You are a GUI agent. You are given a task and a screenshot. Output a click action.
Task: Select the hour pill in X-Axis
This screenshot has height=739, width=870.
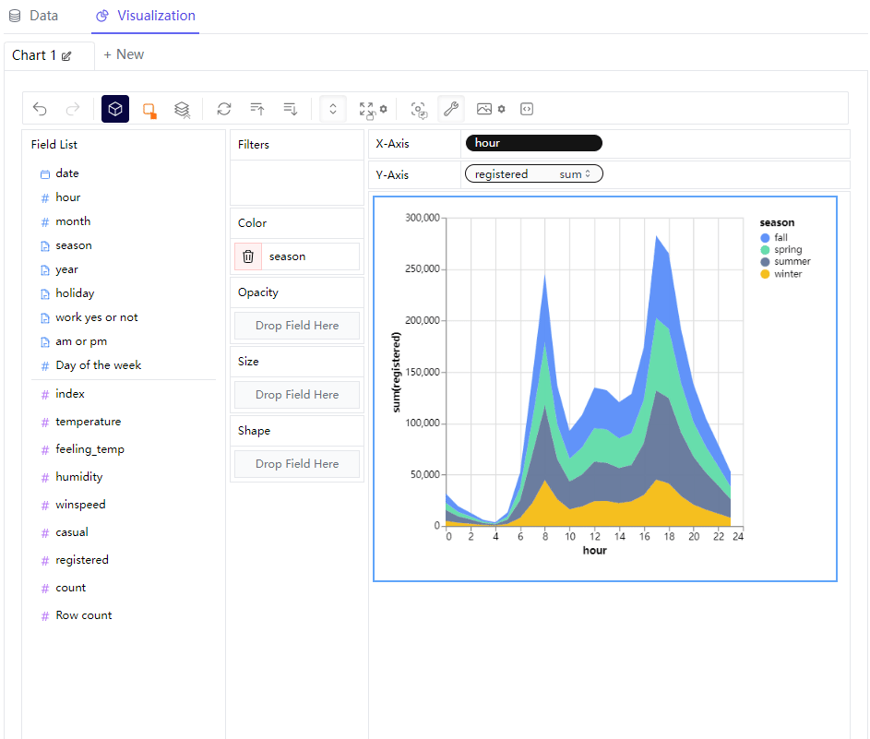[x=534, y=143]
